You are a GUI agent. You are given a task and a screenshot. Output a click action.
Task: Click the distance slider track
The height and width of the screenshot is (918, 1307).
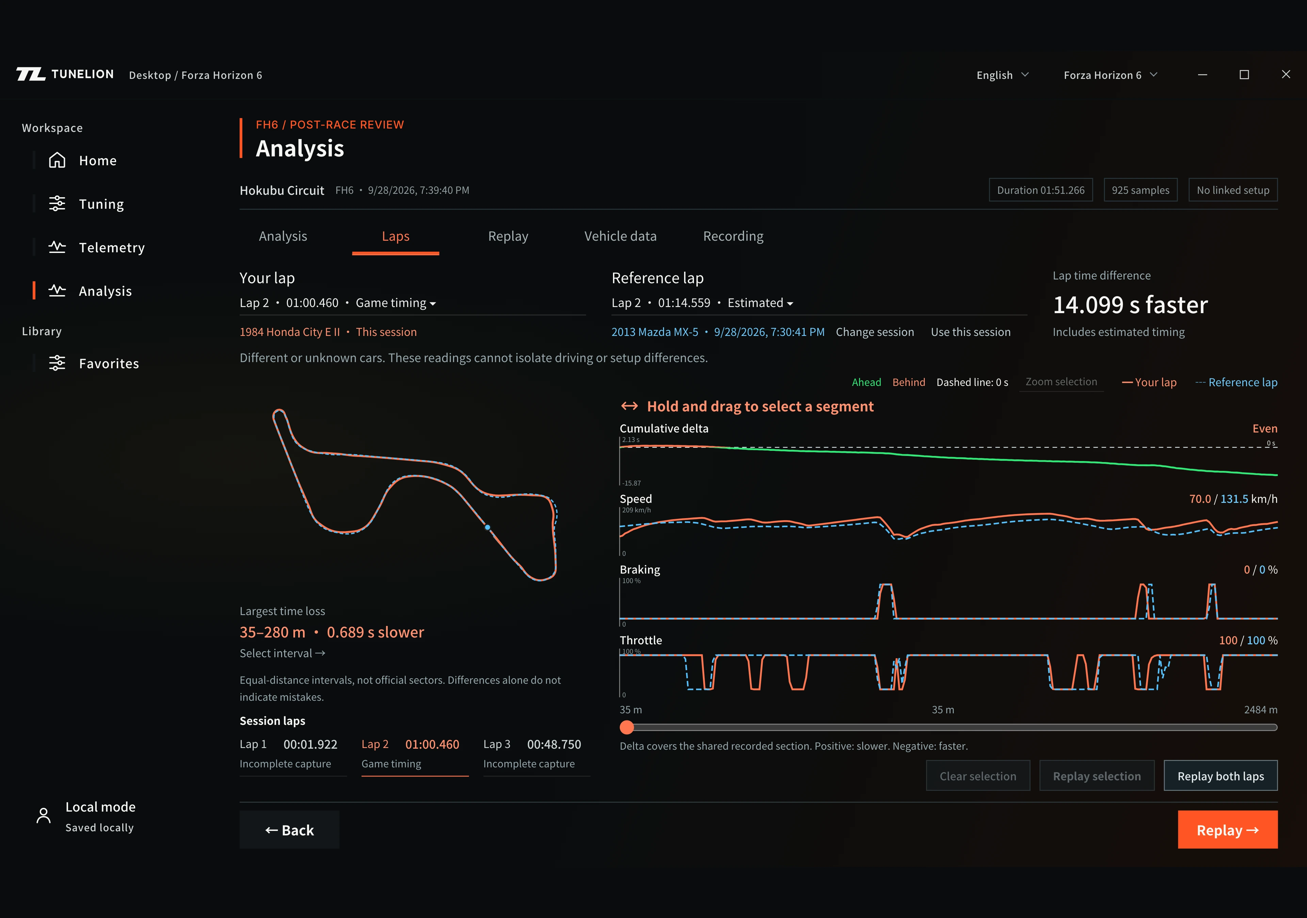pos(948,727)
